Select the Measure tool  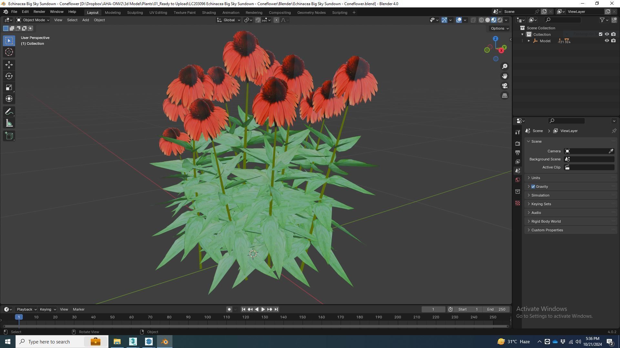coord(9,123)
